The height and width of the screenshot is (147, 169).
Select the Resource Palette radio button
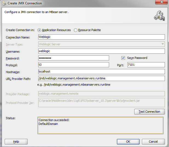pos(75,30)
